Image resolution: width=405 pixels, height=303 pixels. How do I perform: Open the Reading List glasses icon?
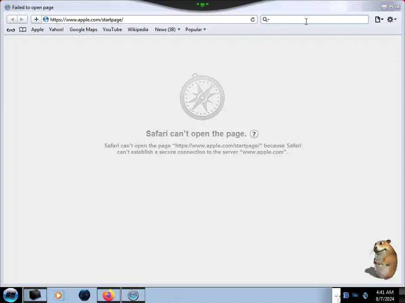click(11, 30)
